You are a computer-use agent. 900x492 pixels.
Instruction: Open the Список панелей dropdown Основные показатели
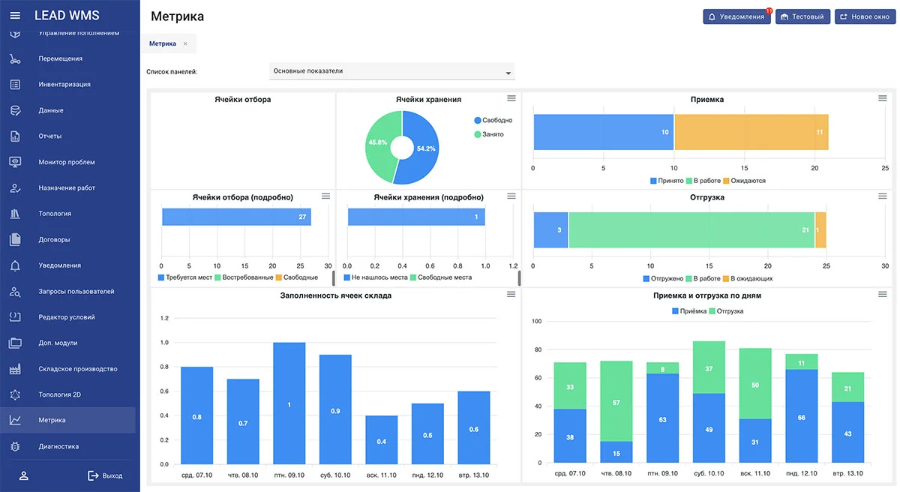(391, 71)
